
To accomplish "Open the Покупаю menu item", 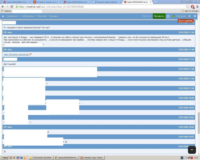I will (41, 16).
